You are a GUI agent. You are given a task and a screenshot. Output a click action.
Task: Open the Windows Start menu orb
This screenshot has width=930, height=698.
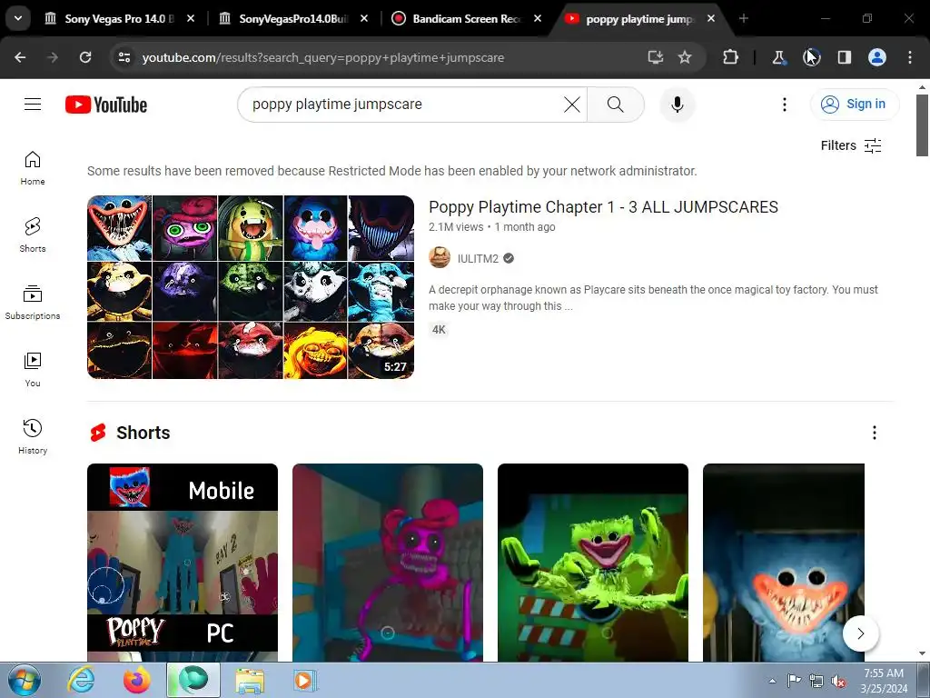click(25, 680)
